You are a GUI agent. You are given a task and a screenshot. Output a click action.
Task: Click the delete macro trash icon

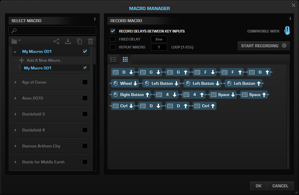coord(91,41)
